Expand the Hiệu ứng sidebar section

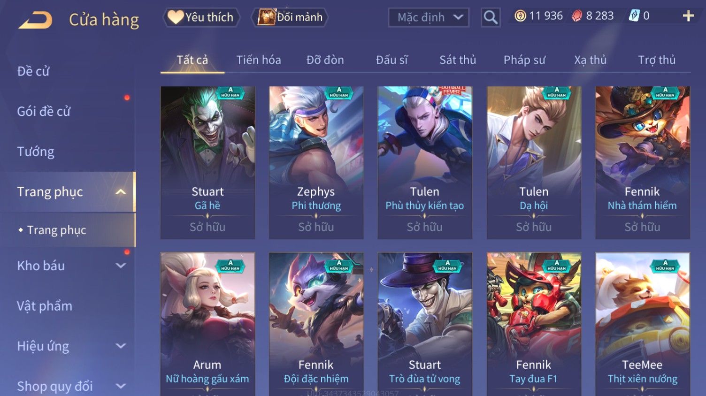click(121, 346)
